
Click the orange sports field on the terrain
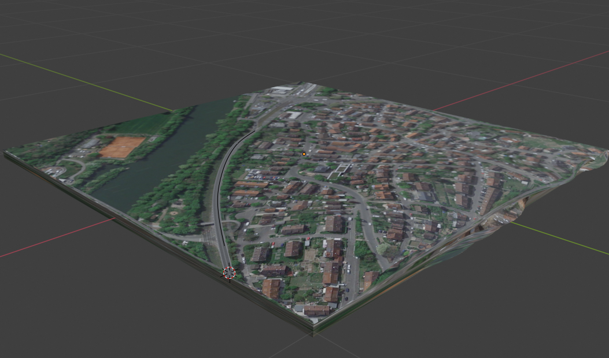click(x=122, y=147)
